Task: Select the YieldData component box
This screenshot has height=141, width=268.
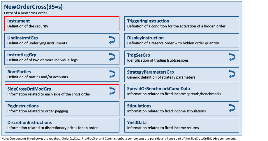Action: click(182, 125)
